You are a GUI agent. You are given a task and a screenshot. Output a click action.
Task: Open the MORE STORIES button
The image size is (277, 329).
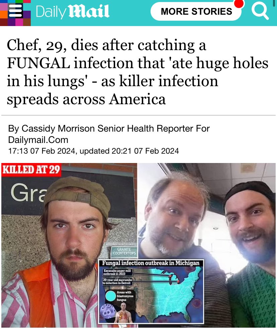point(196,11)
